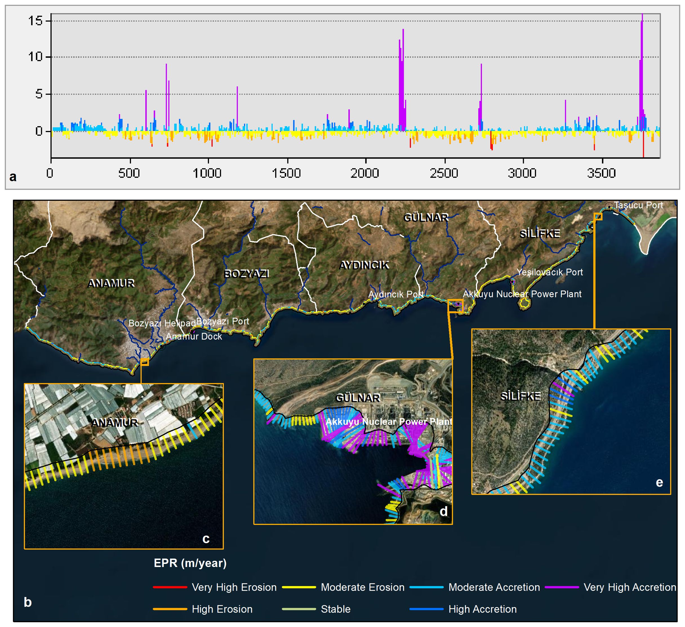Click the Aydıncık Port label
The height and width of the screenshot is (627, 685).
click(x=396, y=294)
